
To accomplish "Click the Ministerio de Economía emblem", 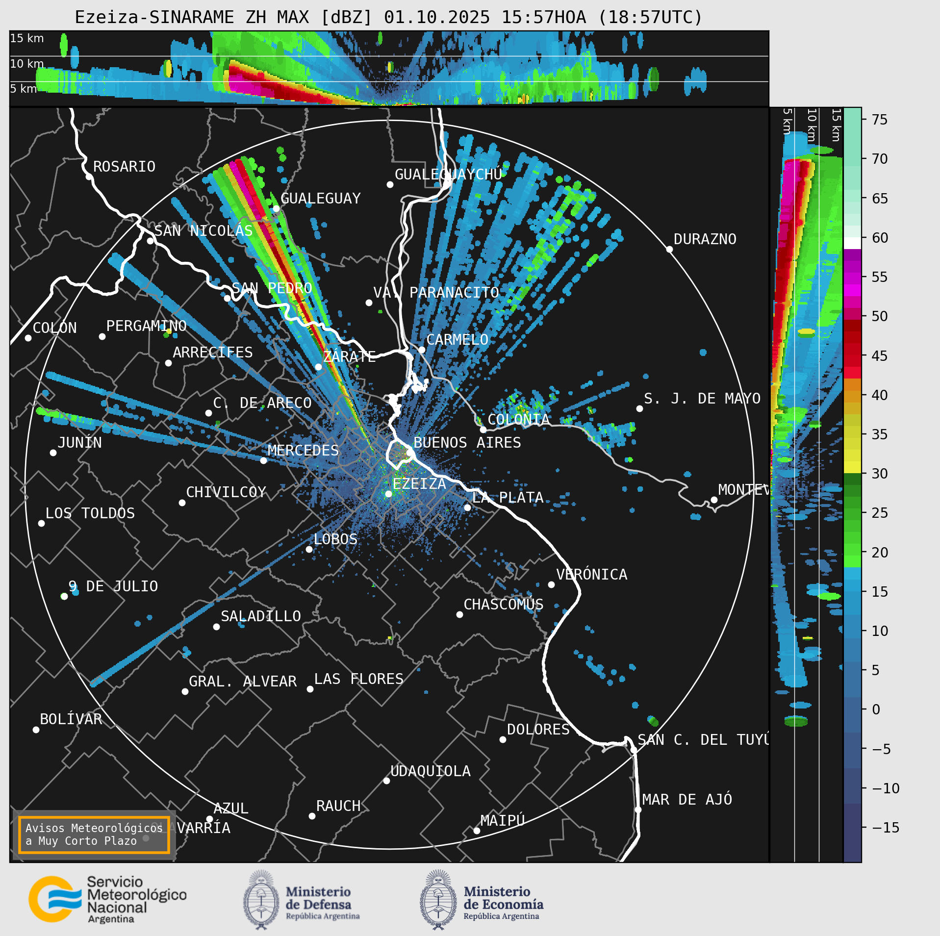I will click(438, 900).
